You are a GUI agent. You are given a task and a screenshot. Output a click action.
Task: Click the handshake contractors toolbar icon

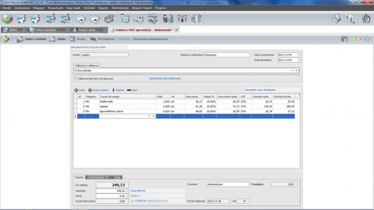coord(168,19)
